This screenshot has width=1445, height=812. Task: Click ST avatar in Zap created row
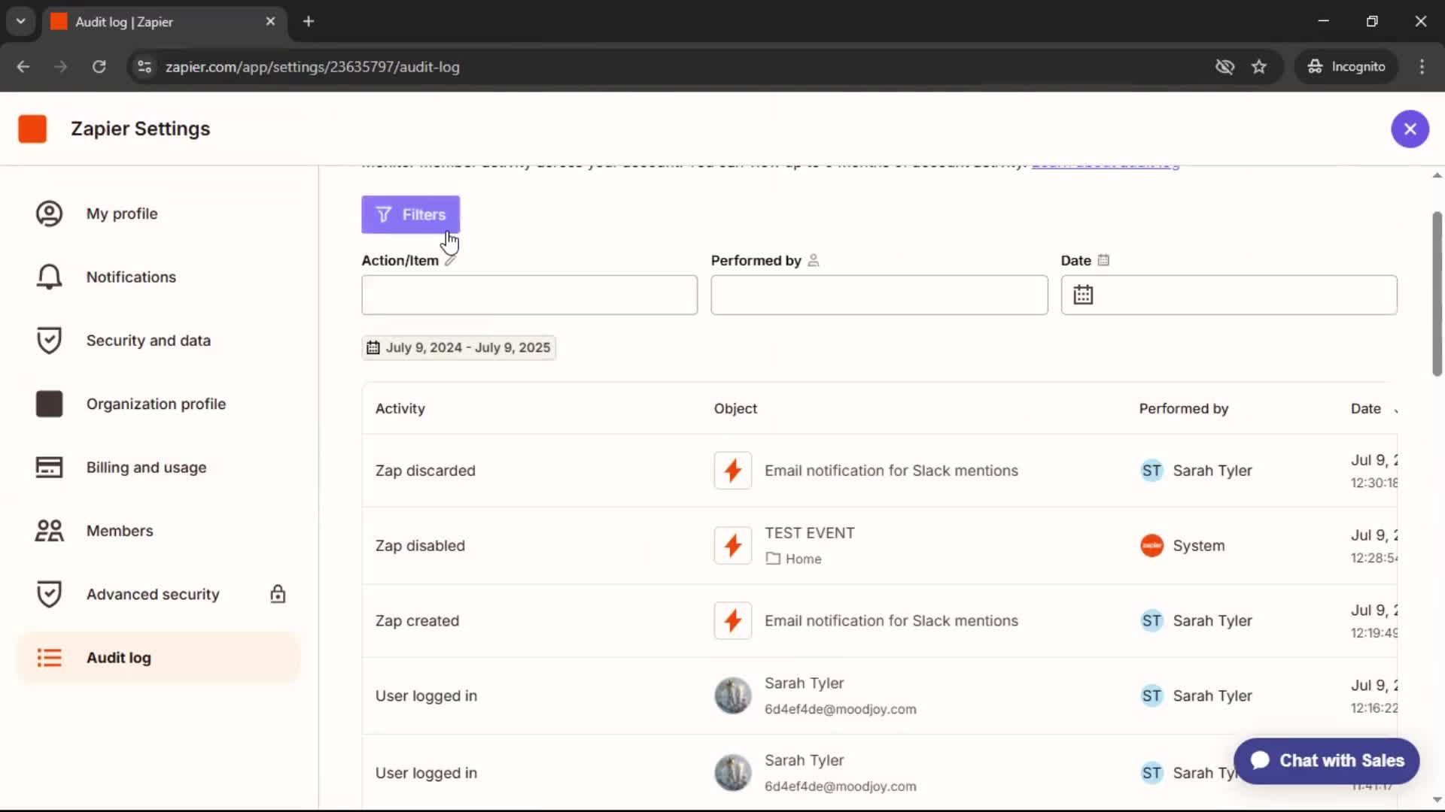pos(1151,621)
